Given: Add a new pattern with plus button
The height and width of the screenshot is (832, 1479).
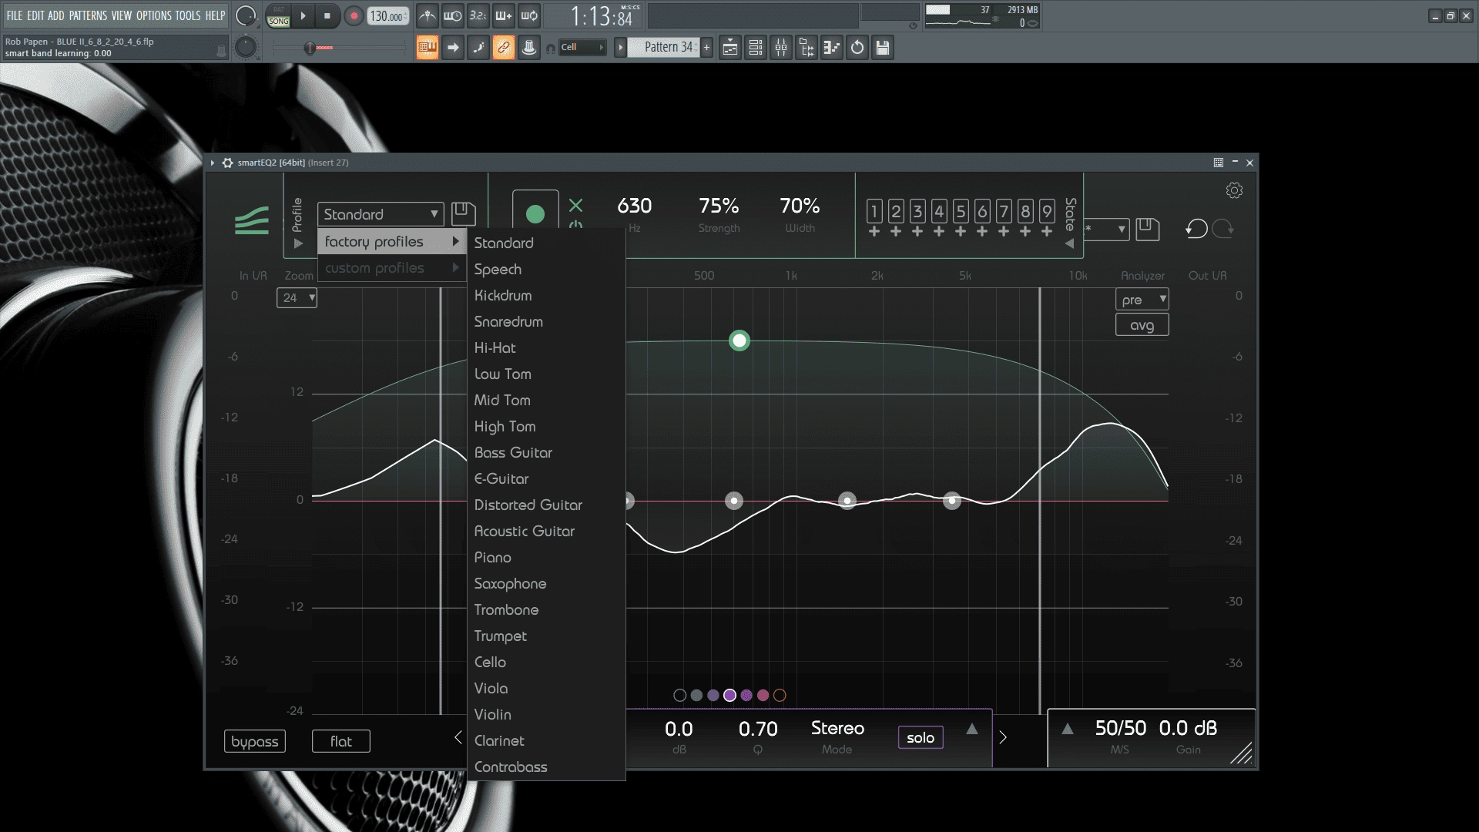Looking at the screenshot, I should (x=706, y=48).
